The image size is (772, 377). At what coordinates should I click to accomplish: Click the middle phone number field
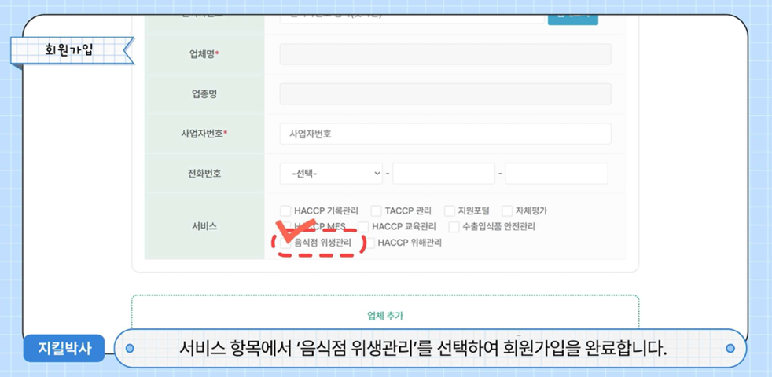tap(443, 174)
